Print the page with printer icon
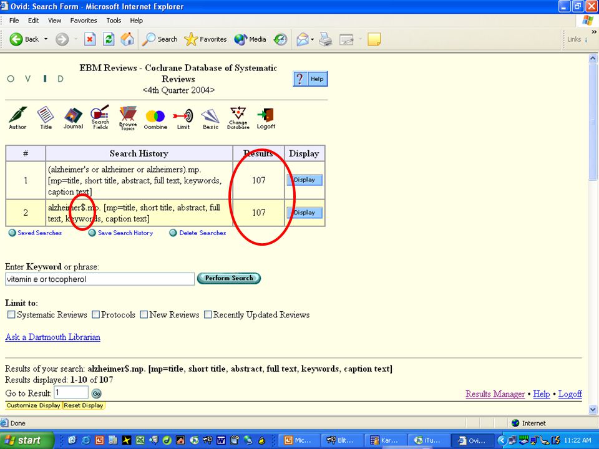The width and height of the screenshot is (599, 449). [326, 39]
